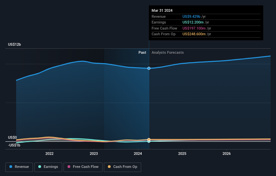
Task: Click the 2023 x-axis label
Action: pyautogui.click(x=94, y=153)
